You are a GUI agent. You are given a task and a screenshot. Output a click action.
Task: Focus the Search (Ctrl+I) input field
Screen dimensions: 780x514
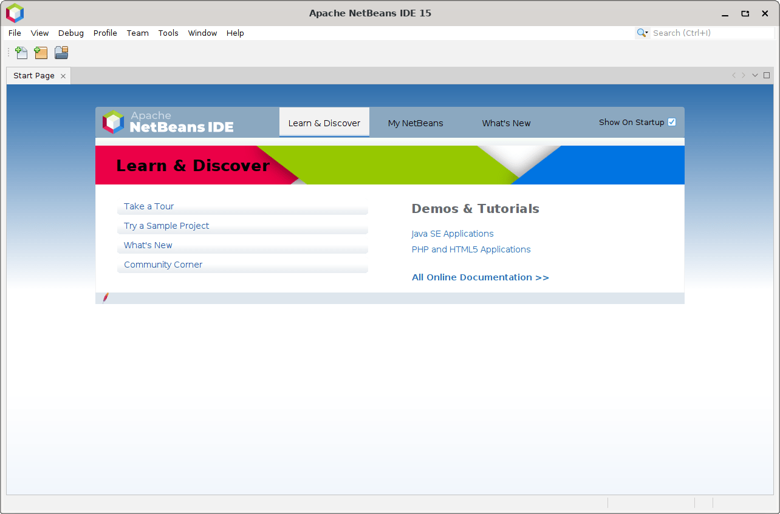tap(713, 33)
